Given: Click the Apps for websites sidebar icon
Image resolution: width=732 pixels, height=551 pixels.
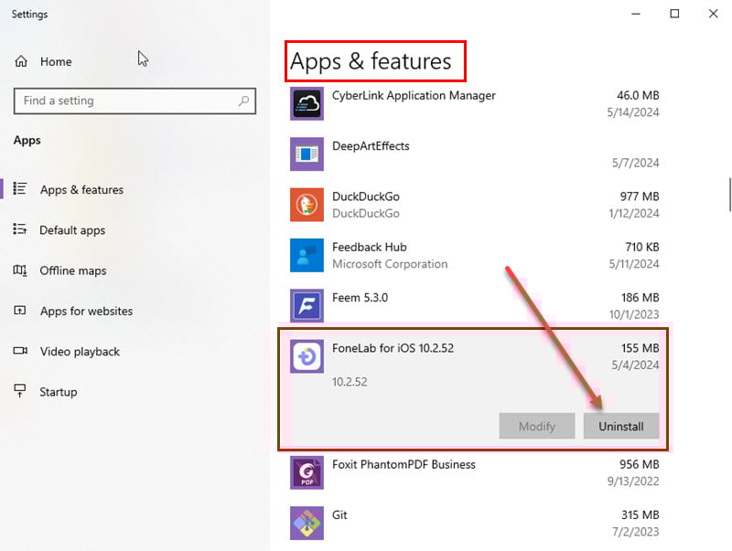Looking at the screenshot, I should point(19,310).
